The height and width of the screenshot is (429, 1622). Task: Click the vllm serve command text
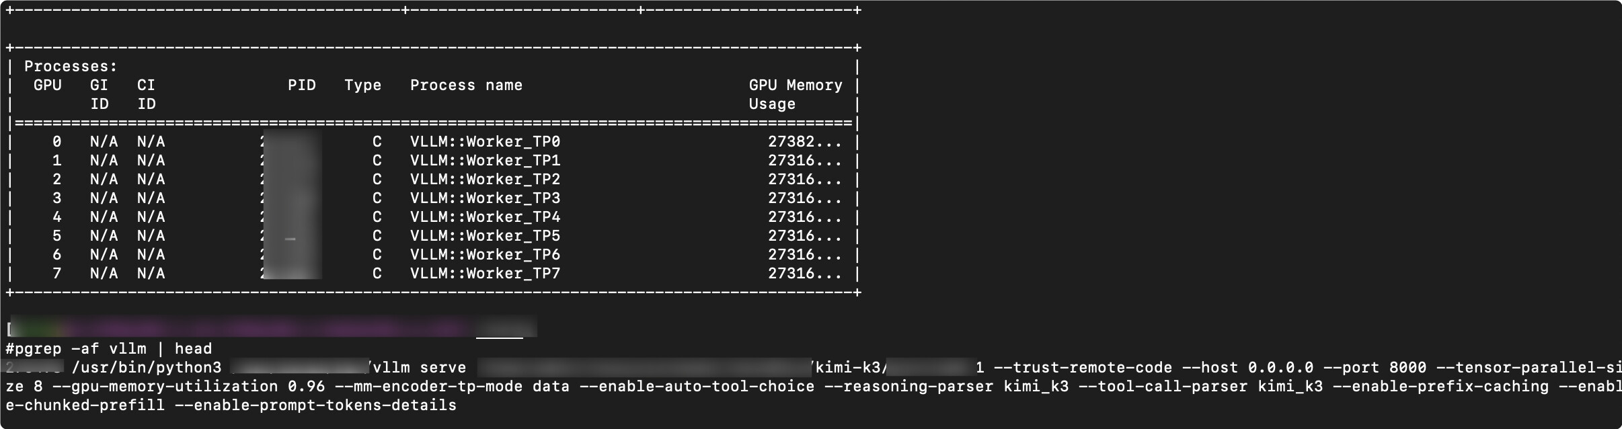(420, 368)
